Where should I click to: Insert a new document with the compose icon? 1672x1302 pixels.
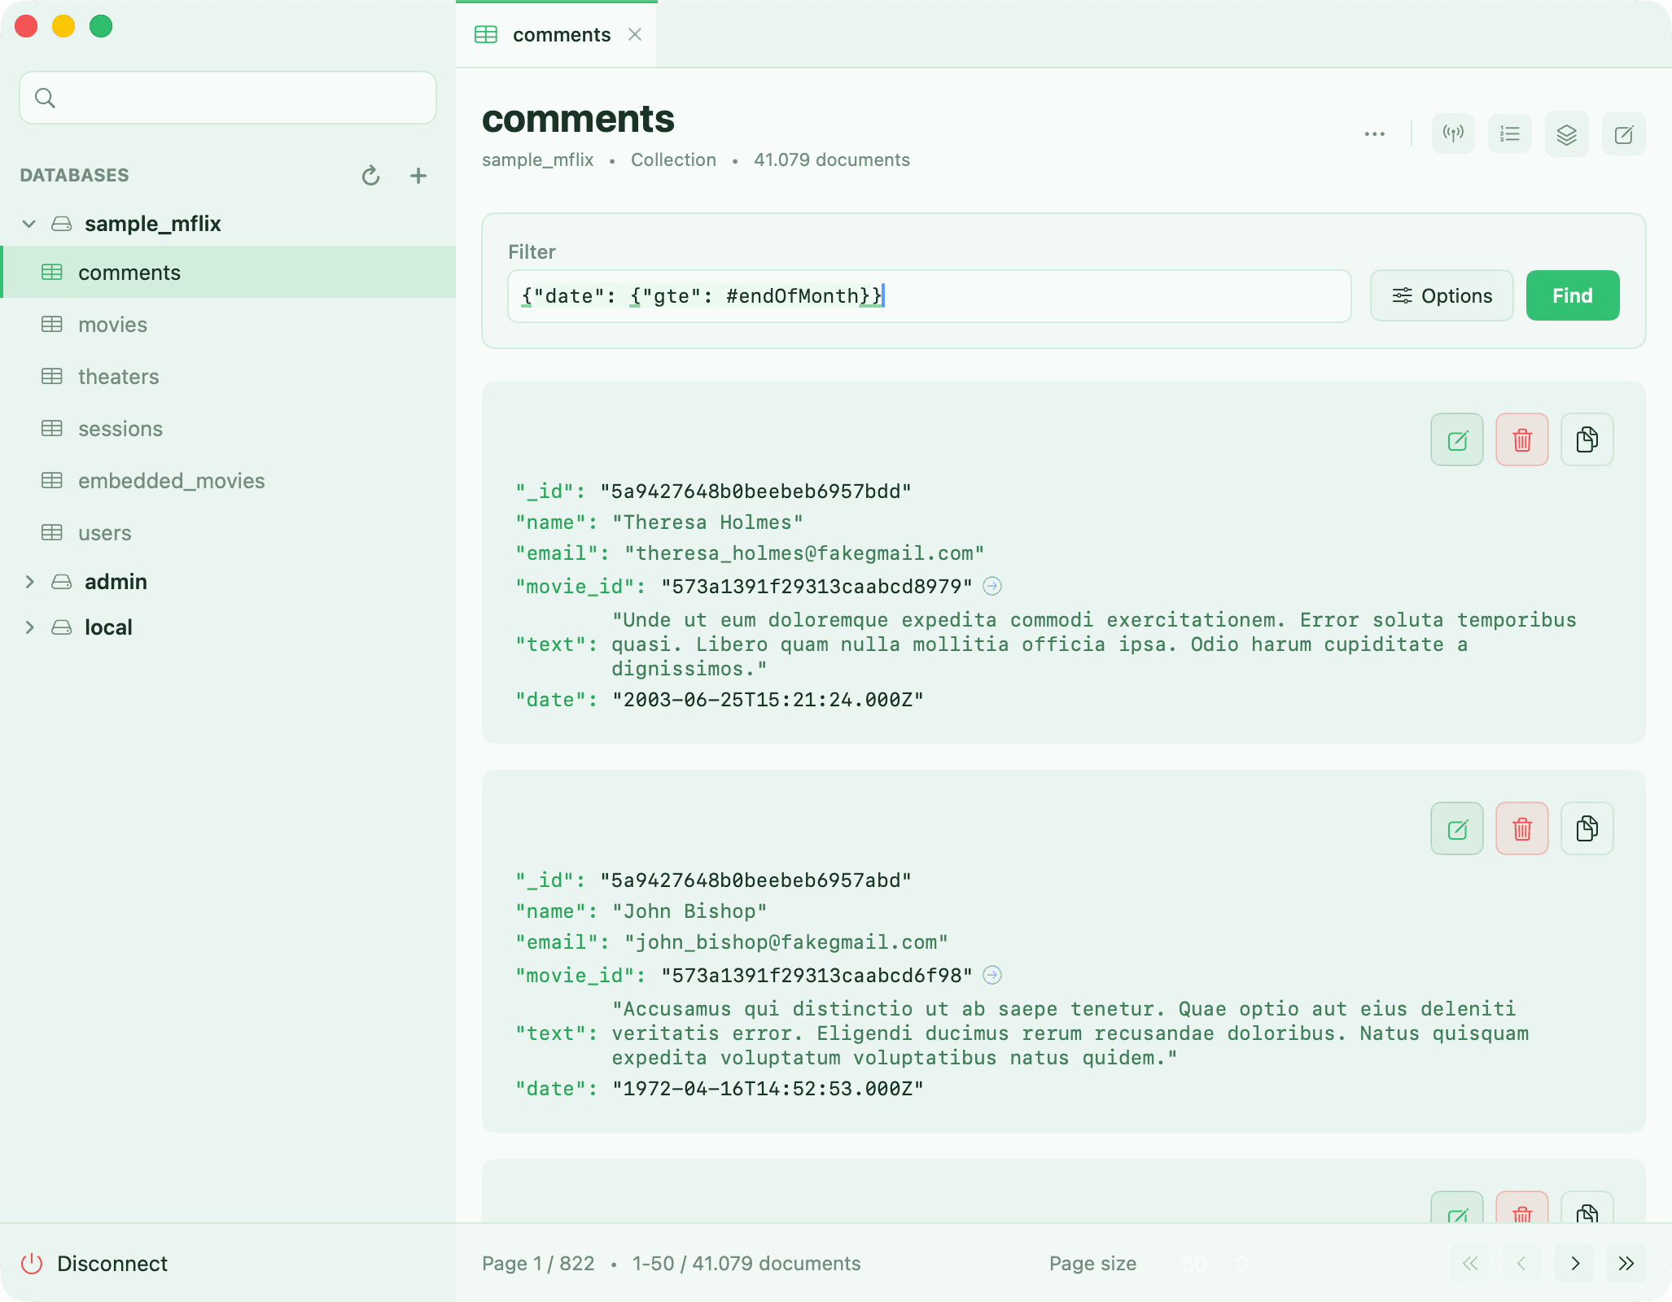tap(1624, 133)
